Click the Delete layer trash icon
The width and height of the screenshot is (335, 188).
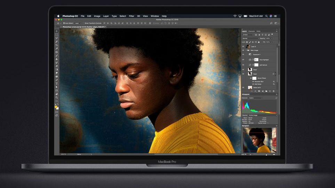coord(273,91)
